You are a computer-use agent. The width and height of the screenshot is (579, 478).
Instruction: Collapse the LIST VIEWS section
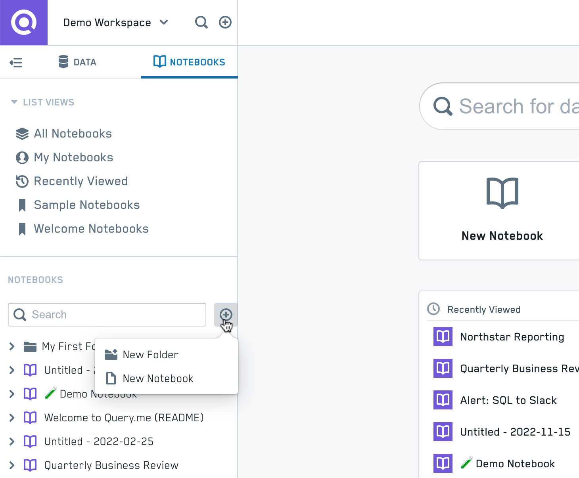click(x=14, y=102)
